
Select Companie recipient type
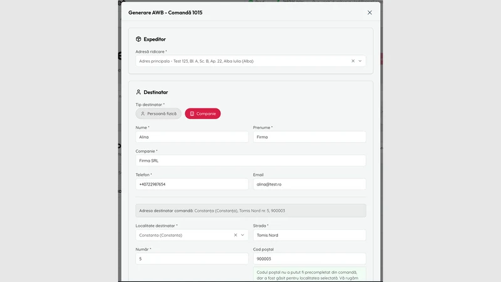pos(202,113)
